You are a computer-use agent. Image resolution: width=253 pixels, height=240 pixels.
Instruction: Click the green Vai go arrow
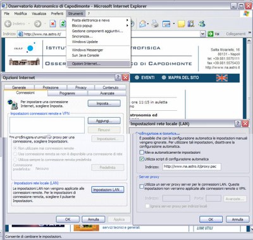tap(211, 34)
